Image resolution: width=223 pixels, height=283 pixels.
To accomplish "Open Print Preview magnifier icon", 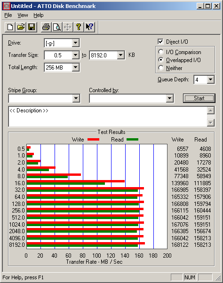I will coord(57,27).
